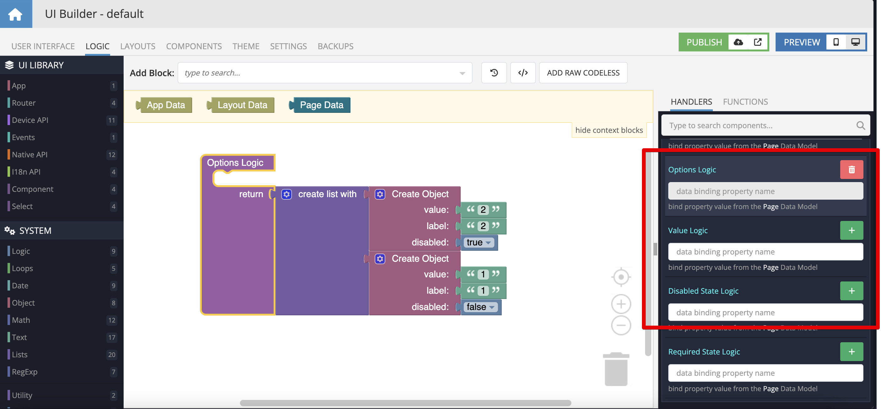Viewport: 881px width, 409px height.
Task: Open block history via clock icon
Action: tap(494, 72)
